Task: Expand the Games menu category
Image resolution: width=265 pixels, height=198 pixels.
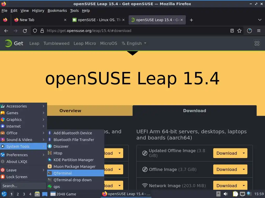Action: click(x=24, y=113)
